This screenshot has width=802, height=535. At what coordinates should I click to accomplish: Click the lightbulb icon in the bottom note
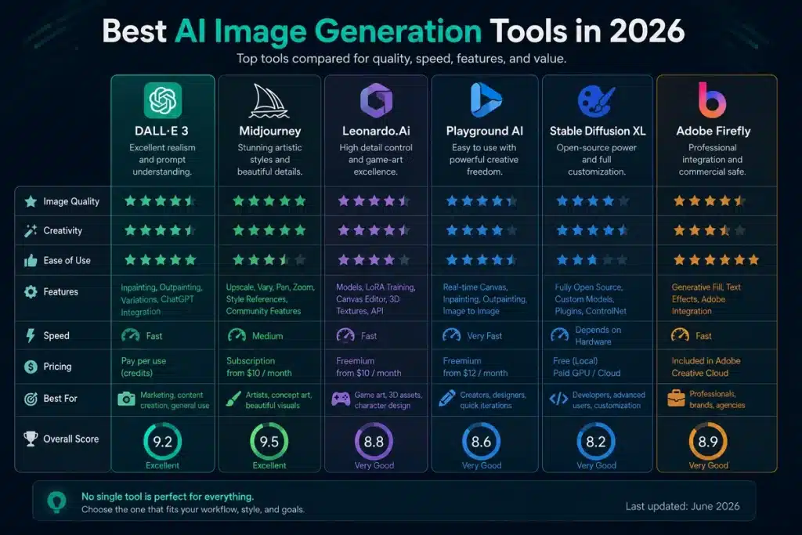tap(56, 502)
